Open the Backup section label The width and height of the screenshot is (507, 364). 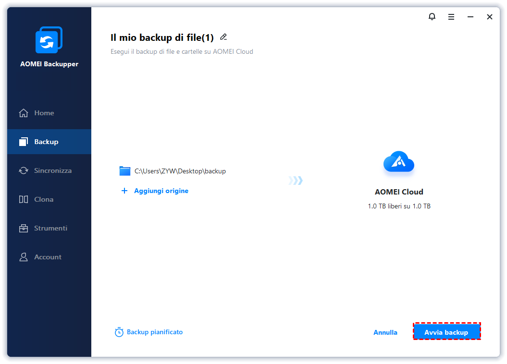coord(46,142)
